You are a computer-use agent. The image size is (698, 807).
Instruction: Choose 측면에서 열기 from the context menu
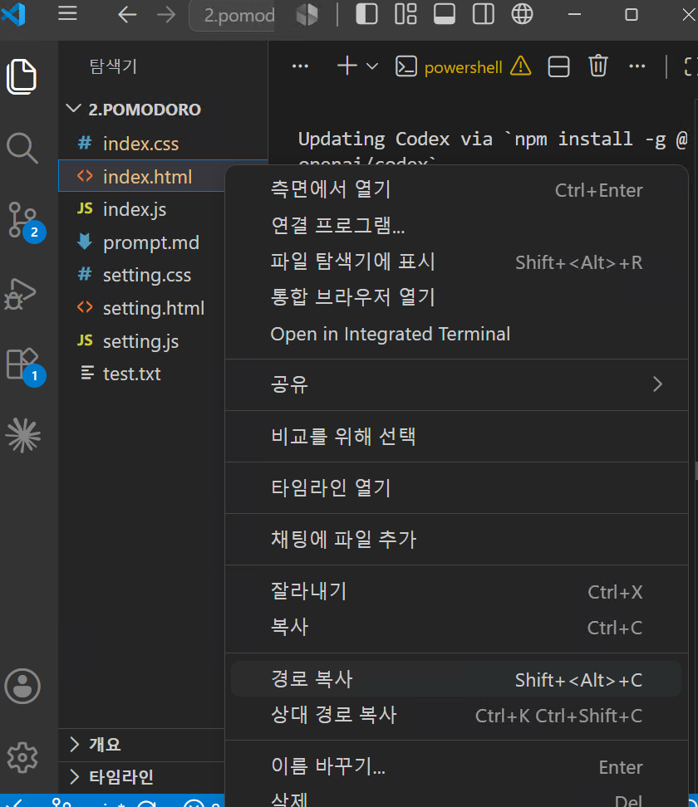tap(456, 189)
